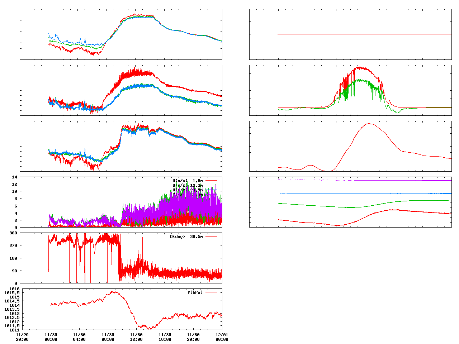Click the red line sample beside D(deg) 30.5m
This screenshot has width=459, height=344.
(x=212, y=236)
